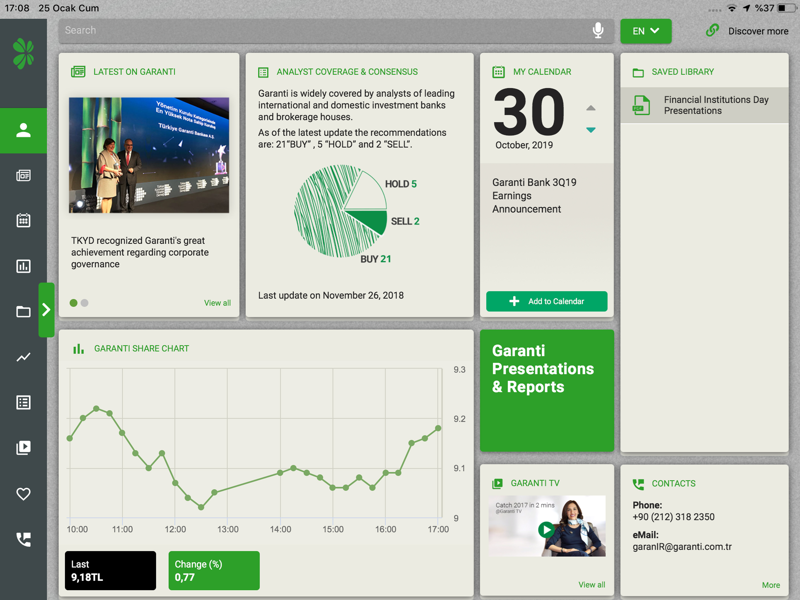
Task: Tap the Saved Library folder icon
Action: click(x=638, y=73)
